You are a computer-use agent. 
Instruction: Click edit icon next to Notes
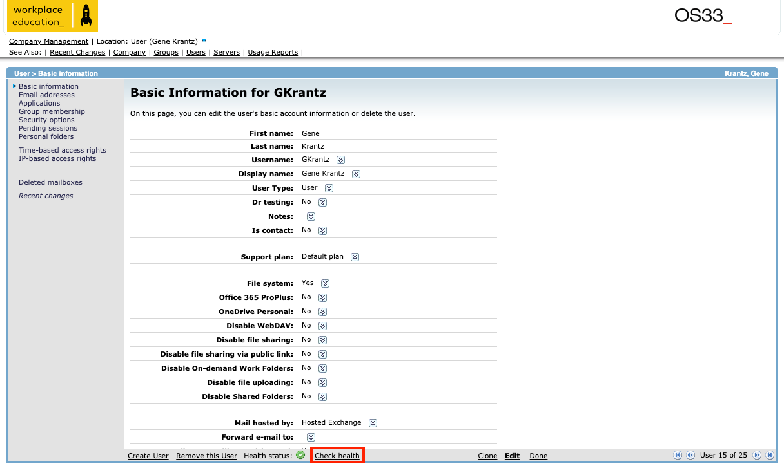tap(311, 216)
